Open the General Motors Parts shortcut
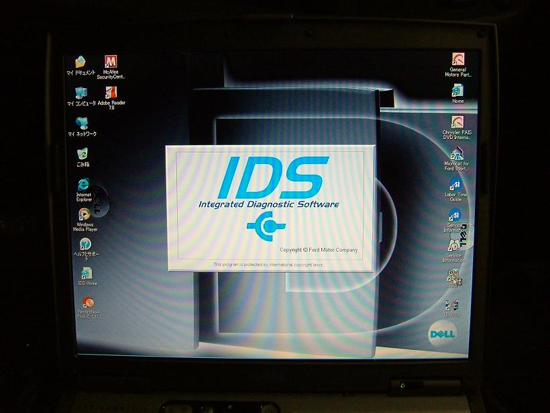Viewport: 550px width, 413px height. [x=457, y=64]
